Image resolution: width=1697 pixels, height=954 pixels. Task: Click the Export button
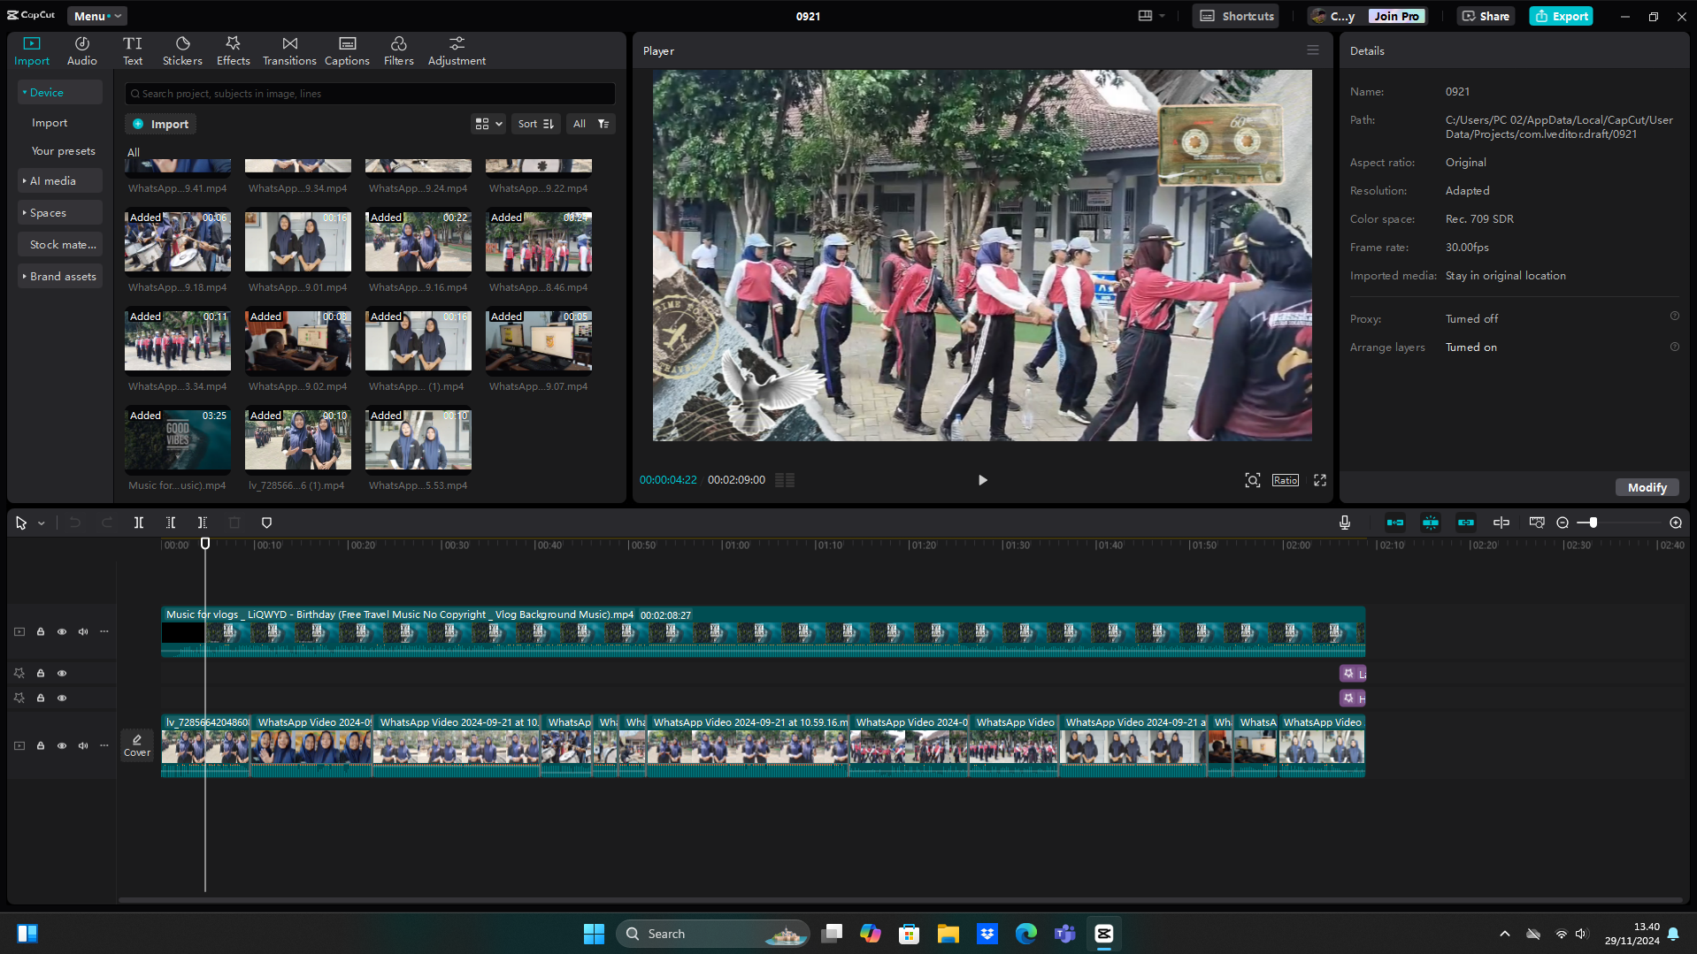coord(1561,16)
